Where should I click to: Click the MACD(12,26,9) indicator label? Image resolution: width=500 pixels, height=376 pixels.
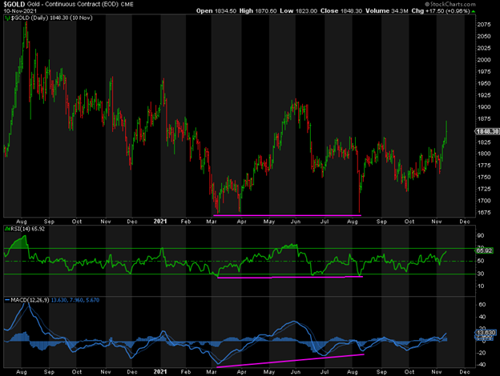pos(30,300)
